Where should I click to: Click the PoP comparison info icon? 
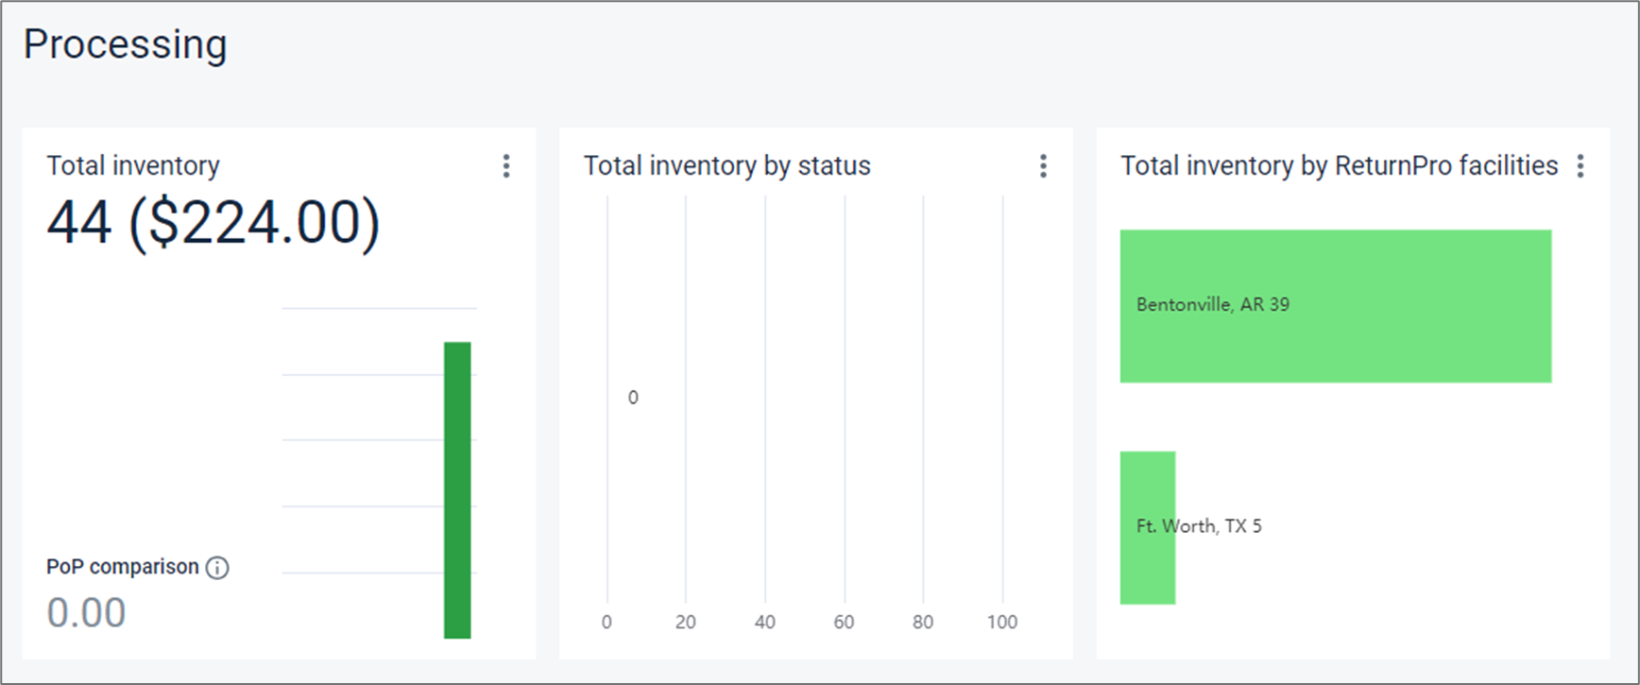point(217,568)
